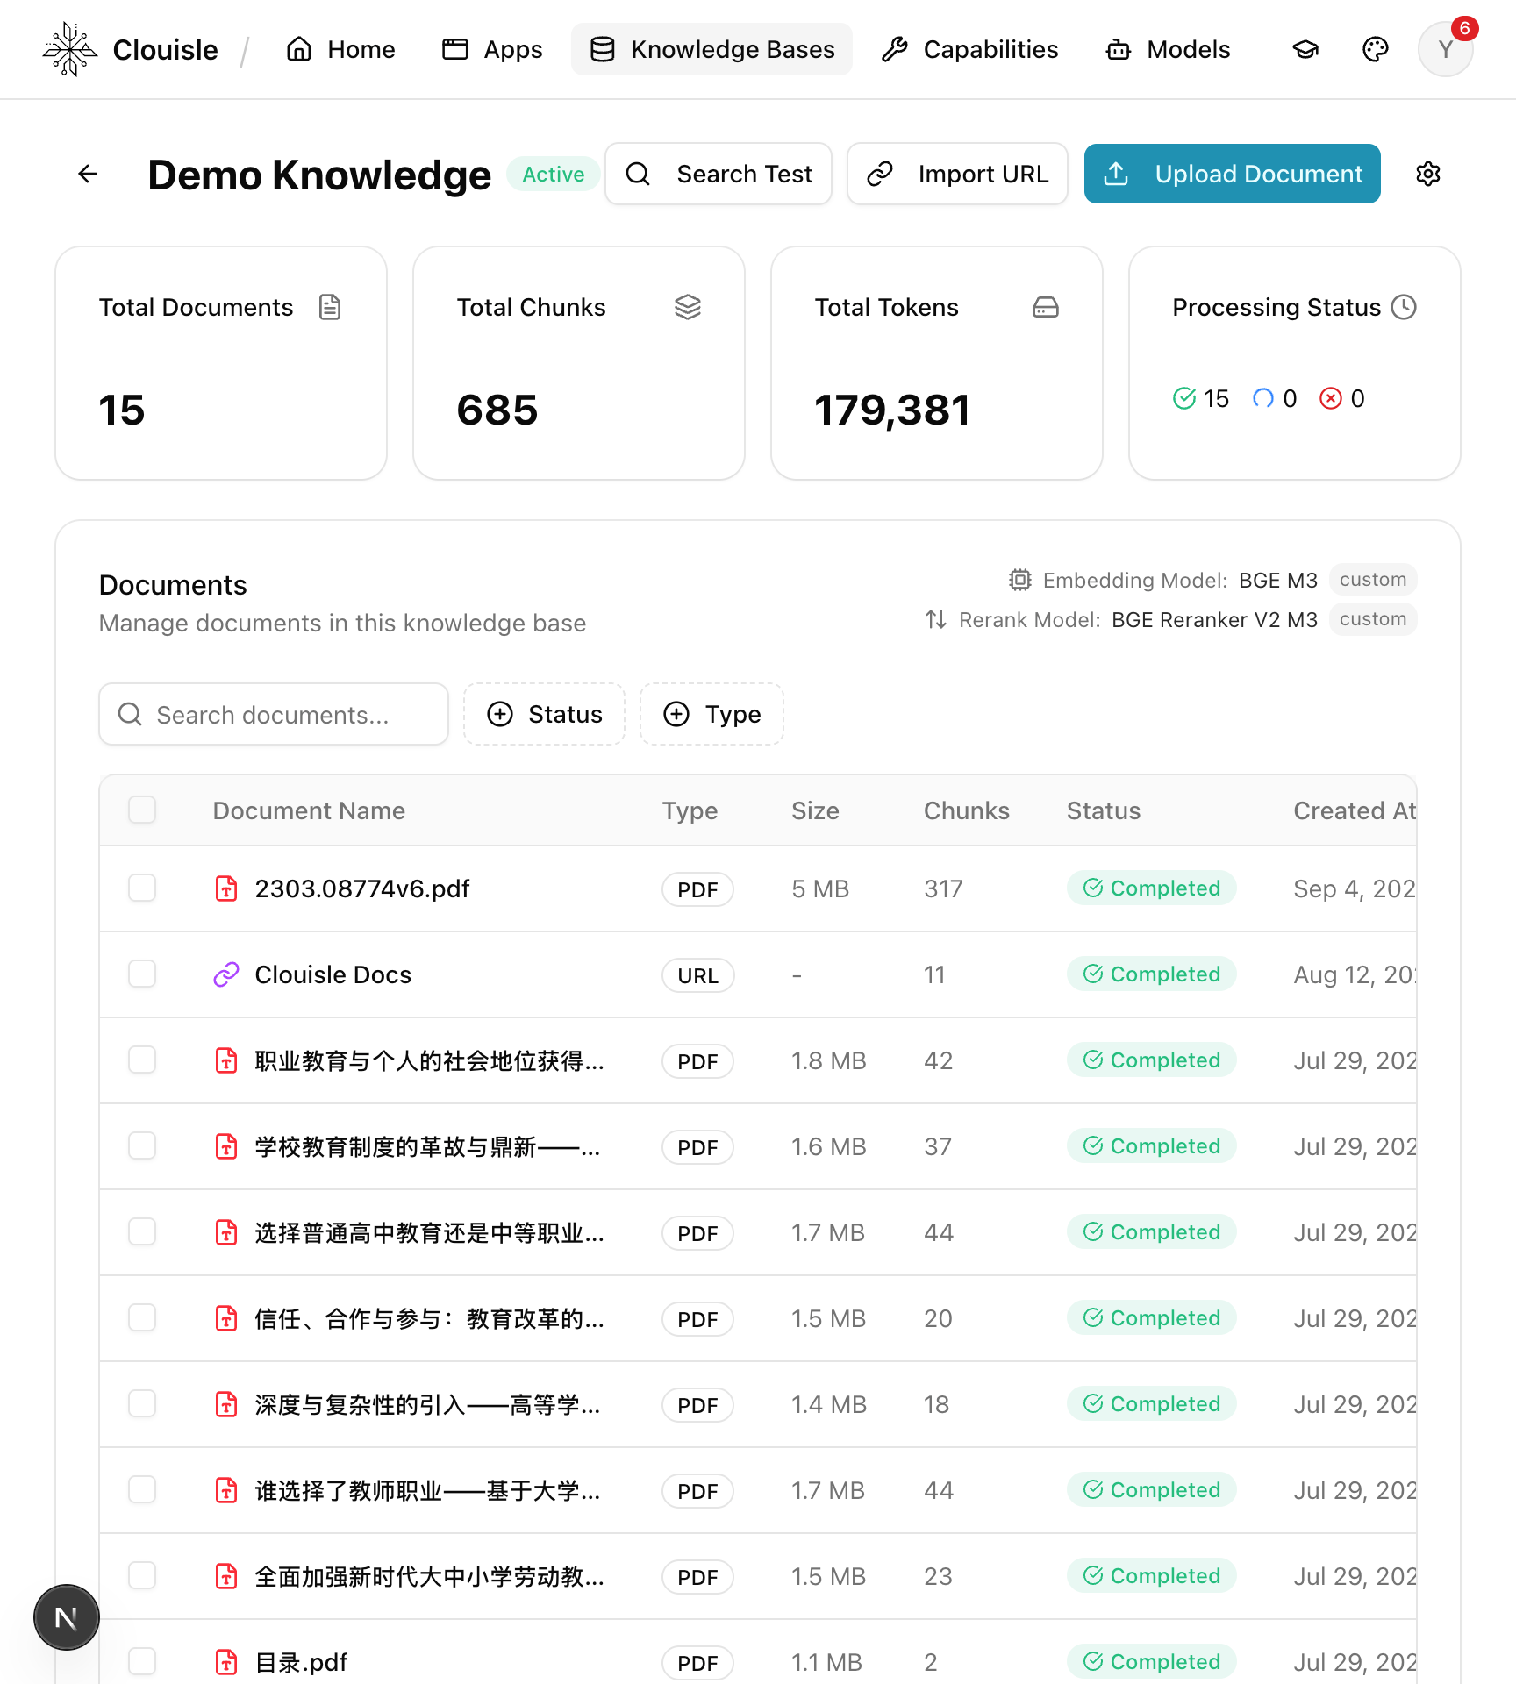The height and width of the screenshot is (1684, 1516).
Task: Open the Type filter dropdown
Action: click(x=712, y=714)
